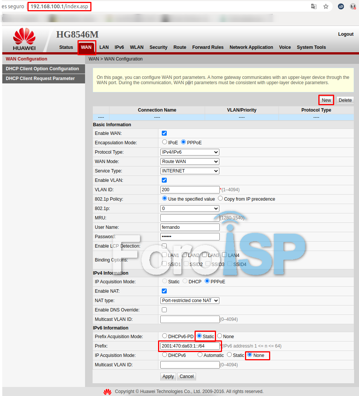Click the bookmark star icon in address bar
The height and width of the screenshot is (396, 359).
coord(326,6)
